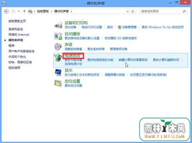Click the search magnifier icon
Viewport: 192px width, 143px height.
184,11
